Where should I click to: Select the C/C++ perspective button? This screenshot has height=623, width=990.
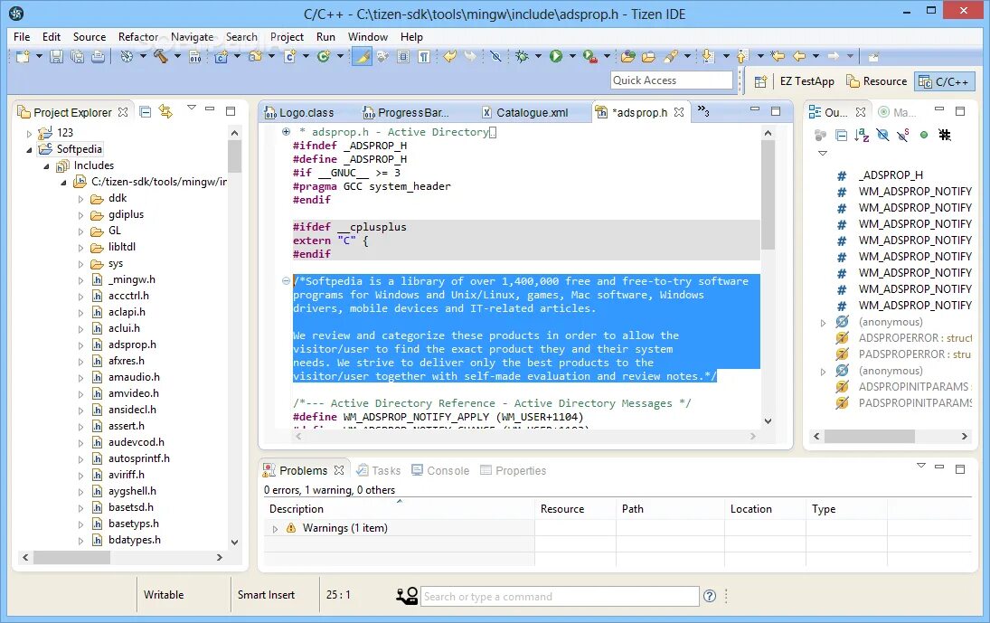[944, 81]
